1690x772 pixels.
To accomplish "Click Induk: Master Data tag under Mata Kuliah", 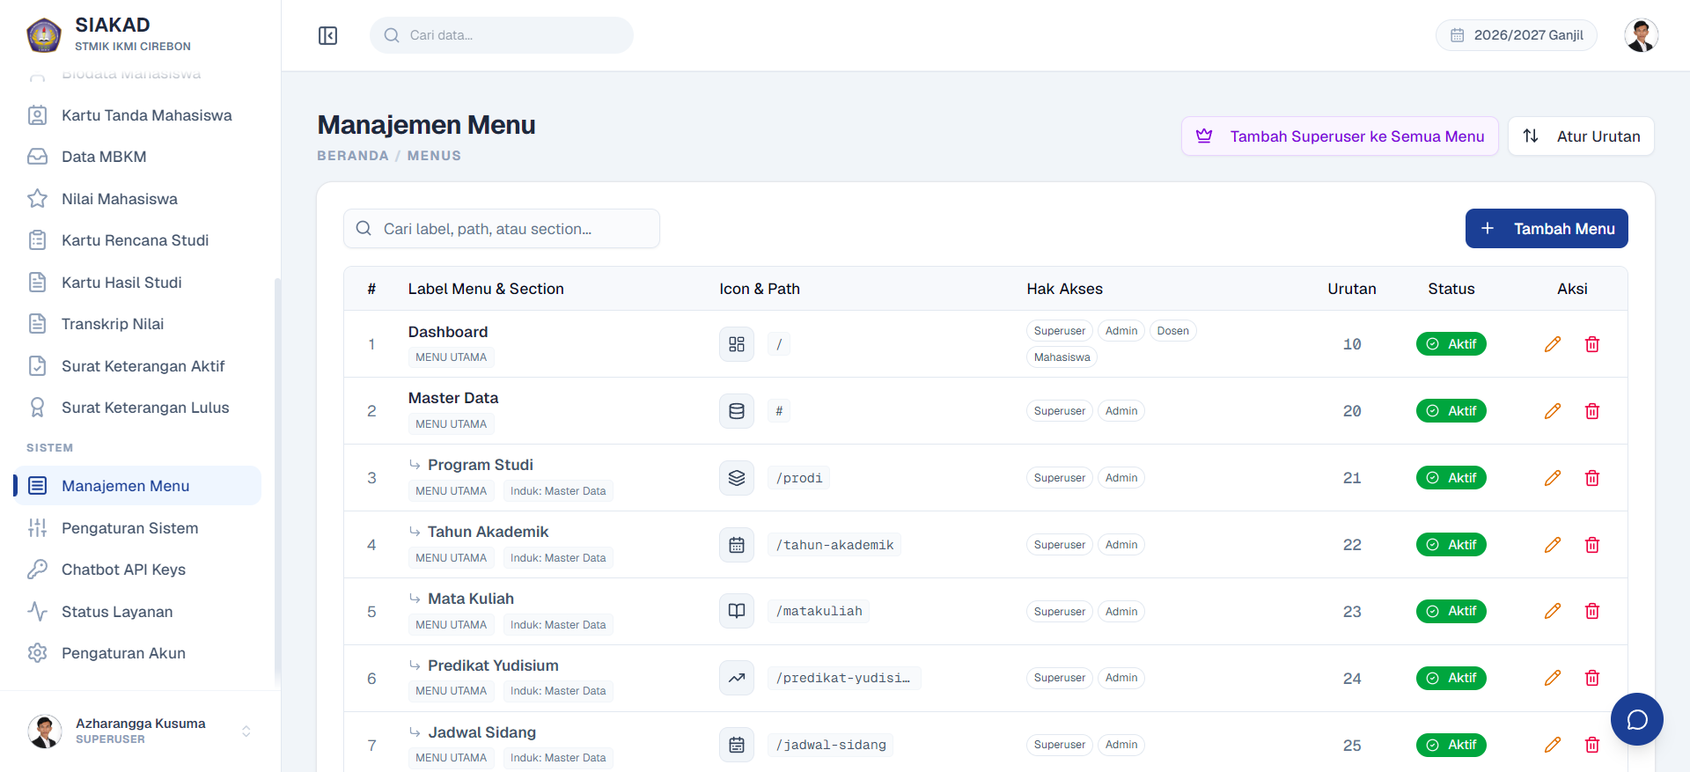I will coord(558,625).
